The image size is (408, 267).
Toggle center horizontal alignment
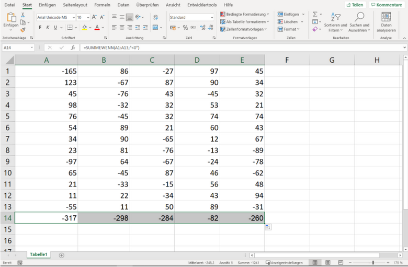click(122, 27)
